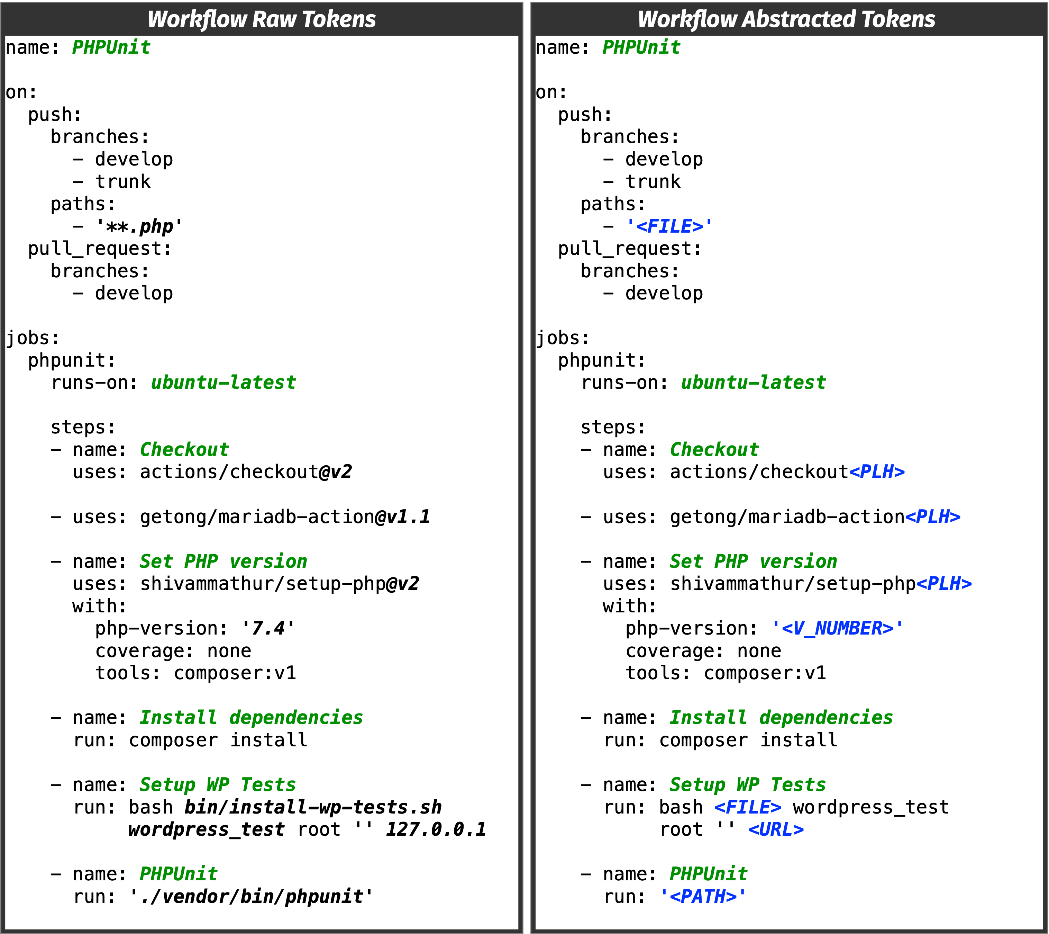The width and height of the screenshot is (1049, 934).
Task: Click the 'Workflow Raw Tokens' header
Action: (262, 19)
